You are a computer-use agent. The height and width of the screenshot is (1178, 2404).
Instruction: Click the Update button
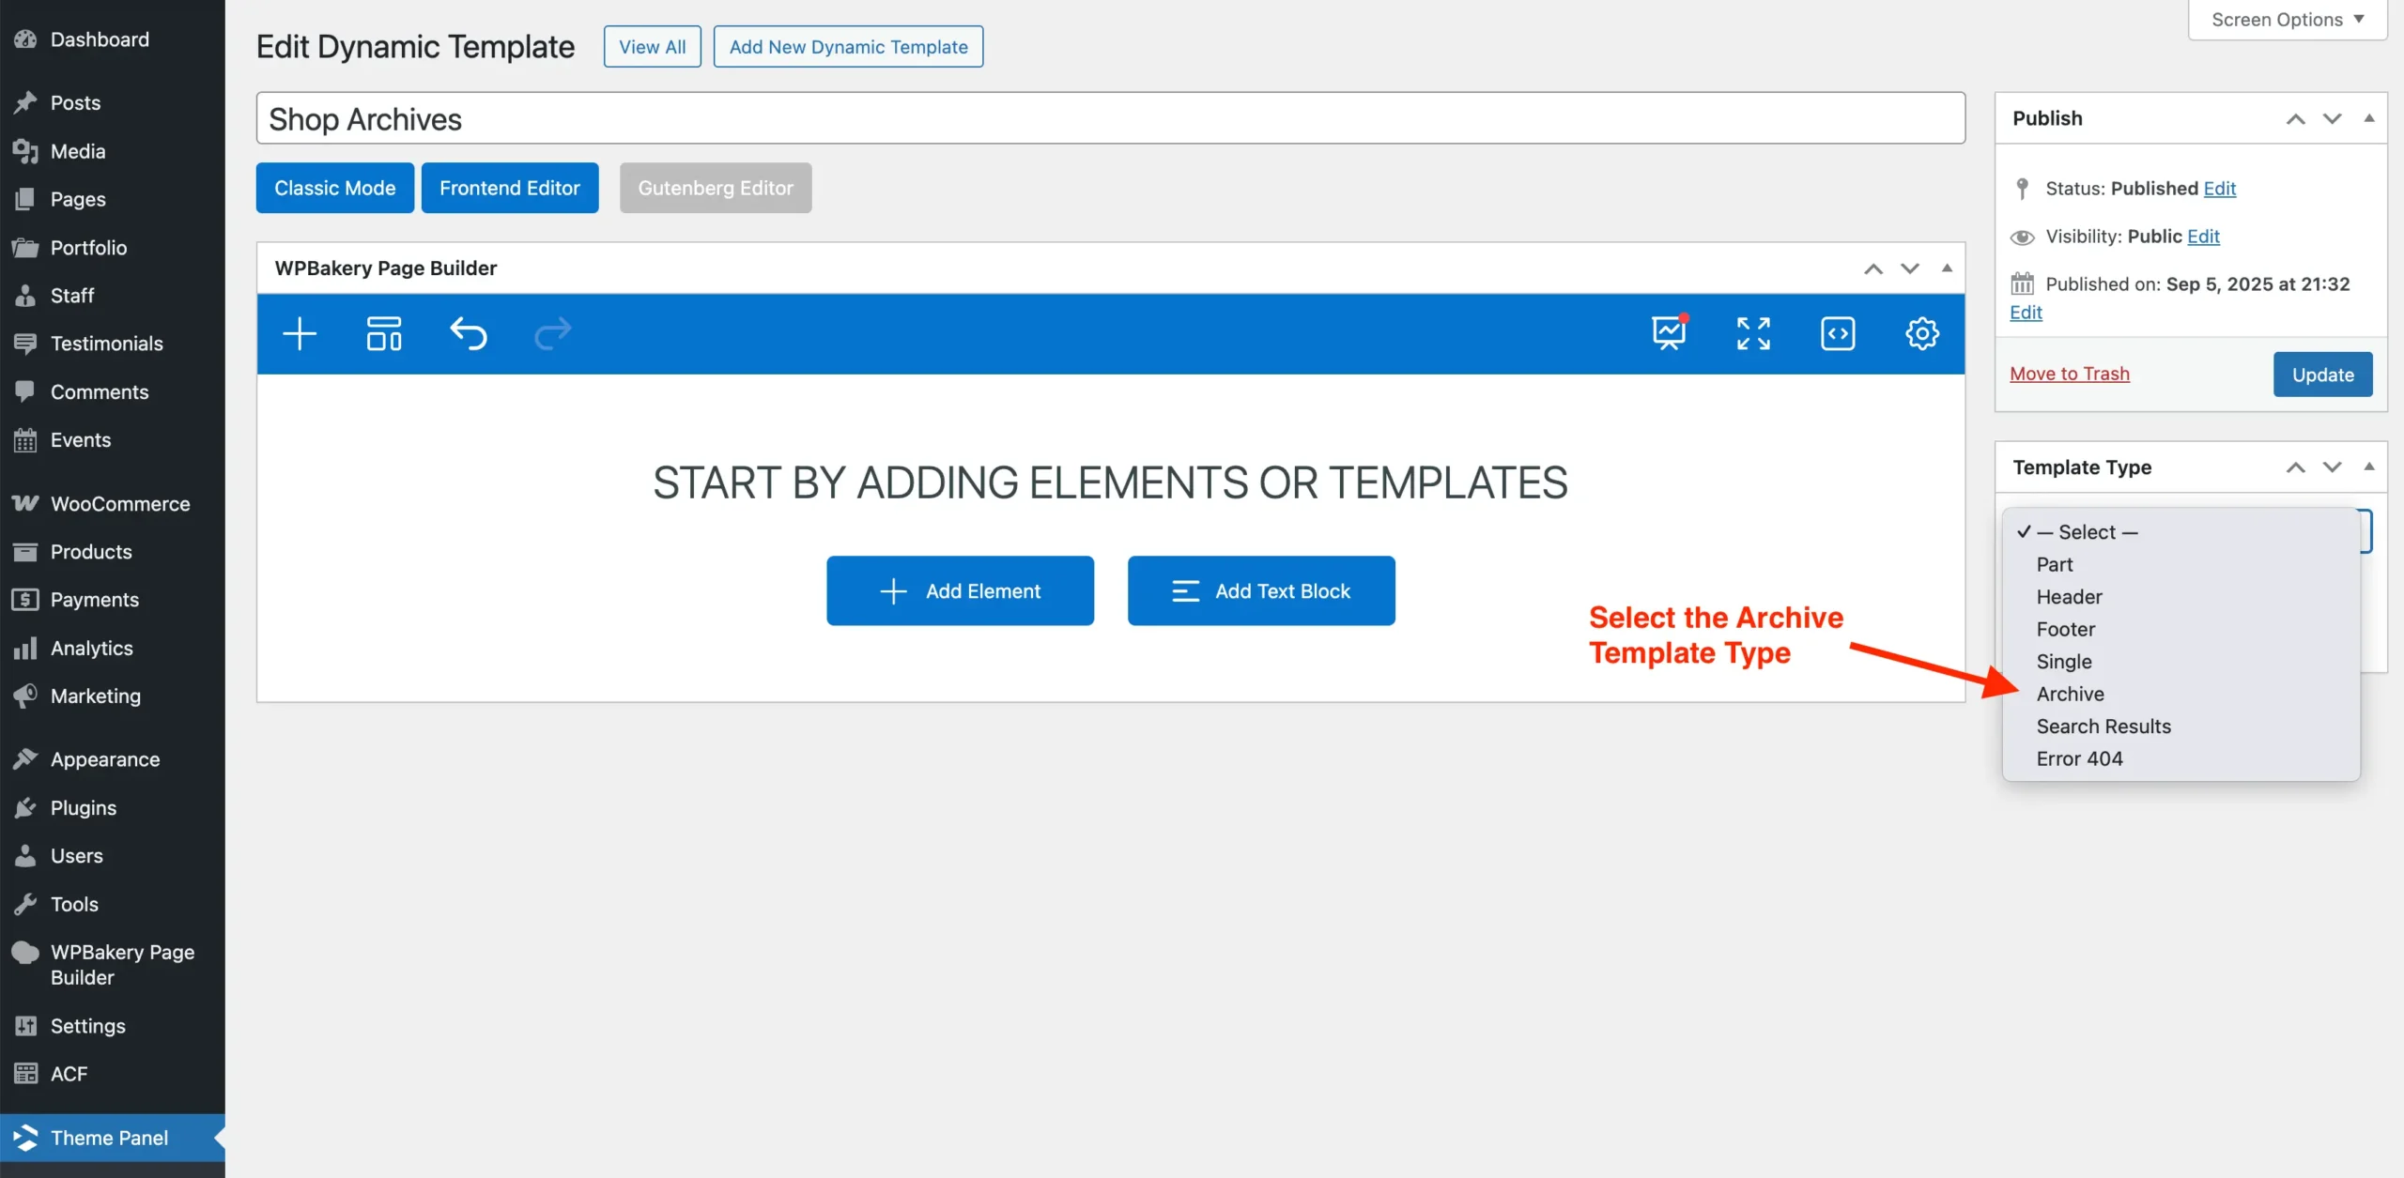coord(2321,374)
